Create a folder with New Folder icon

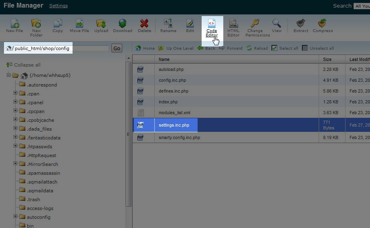coord(36,24)
